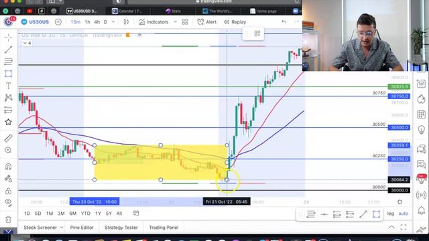Open chart settings gear on time axis
The height and width of the screenshot is (241, 429).
point(400,202)
